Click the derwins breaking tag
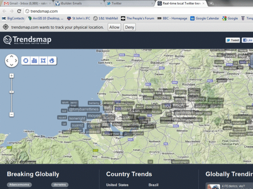253x189 pixels. pos(60,185)
